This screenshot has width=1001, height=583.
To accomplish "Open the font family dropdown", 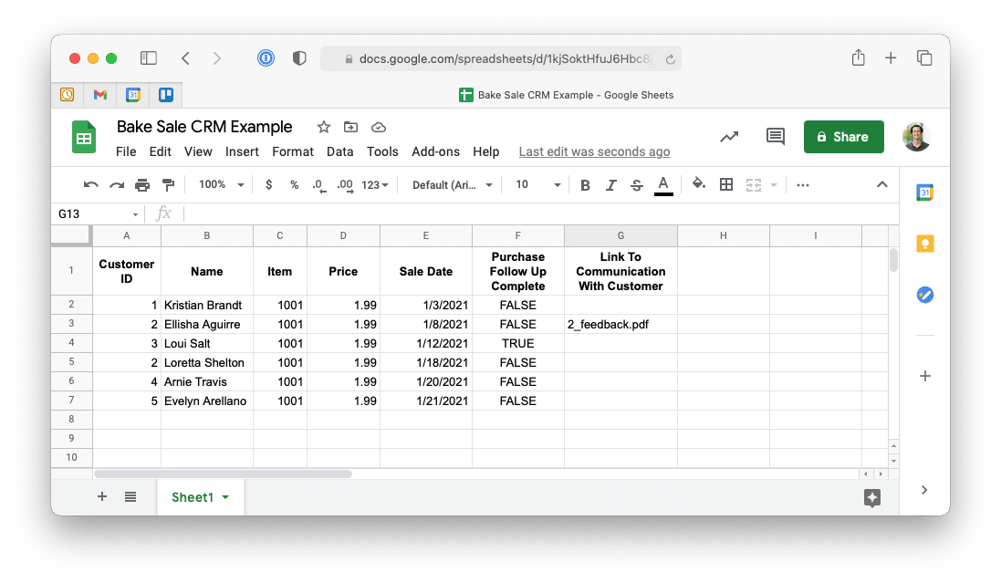I will click(452, 184).
